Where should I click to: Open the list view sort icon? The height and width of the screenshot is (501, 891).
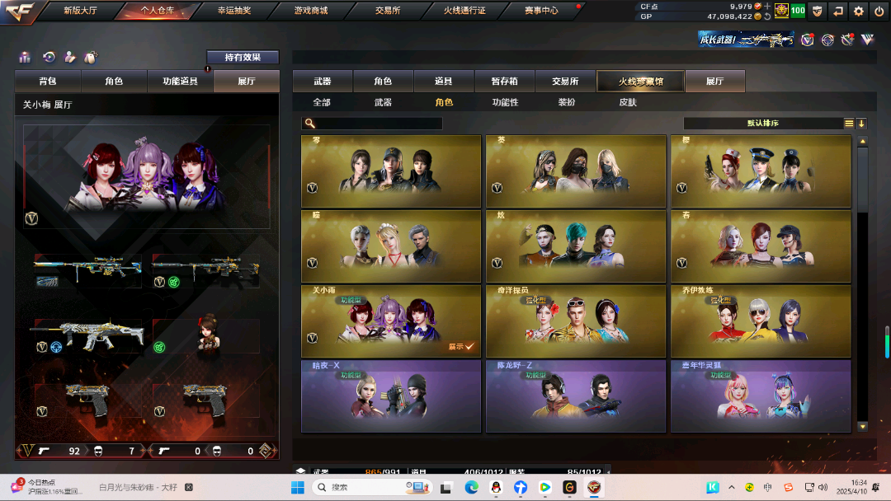849,123
